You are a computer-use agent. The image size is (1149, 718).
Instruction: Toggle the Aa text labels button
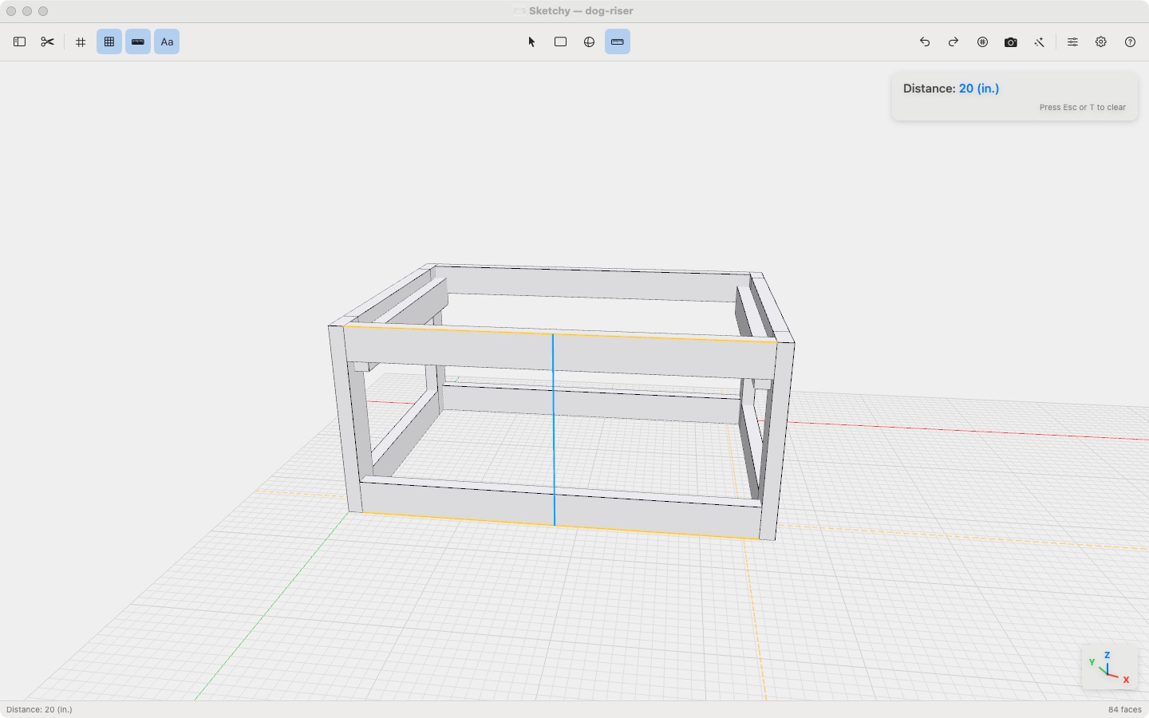[x=167, y=42]
